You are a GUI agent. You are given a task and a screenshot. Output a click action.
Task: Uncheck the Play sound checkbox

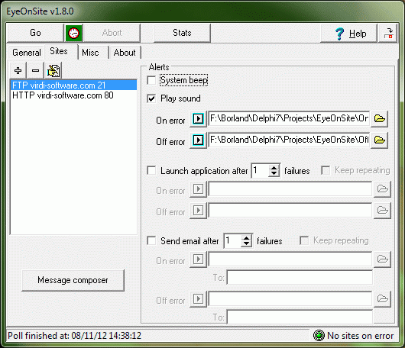pos(151,98)
